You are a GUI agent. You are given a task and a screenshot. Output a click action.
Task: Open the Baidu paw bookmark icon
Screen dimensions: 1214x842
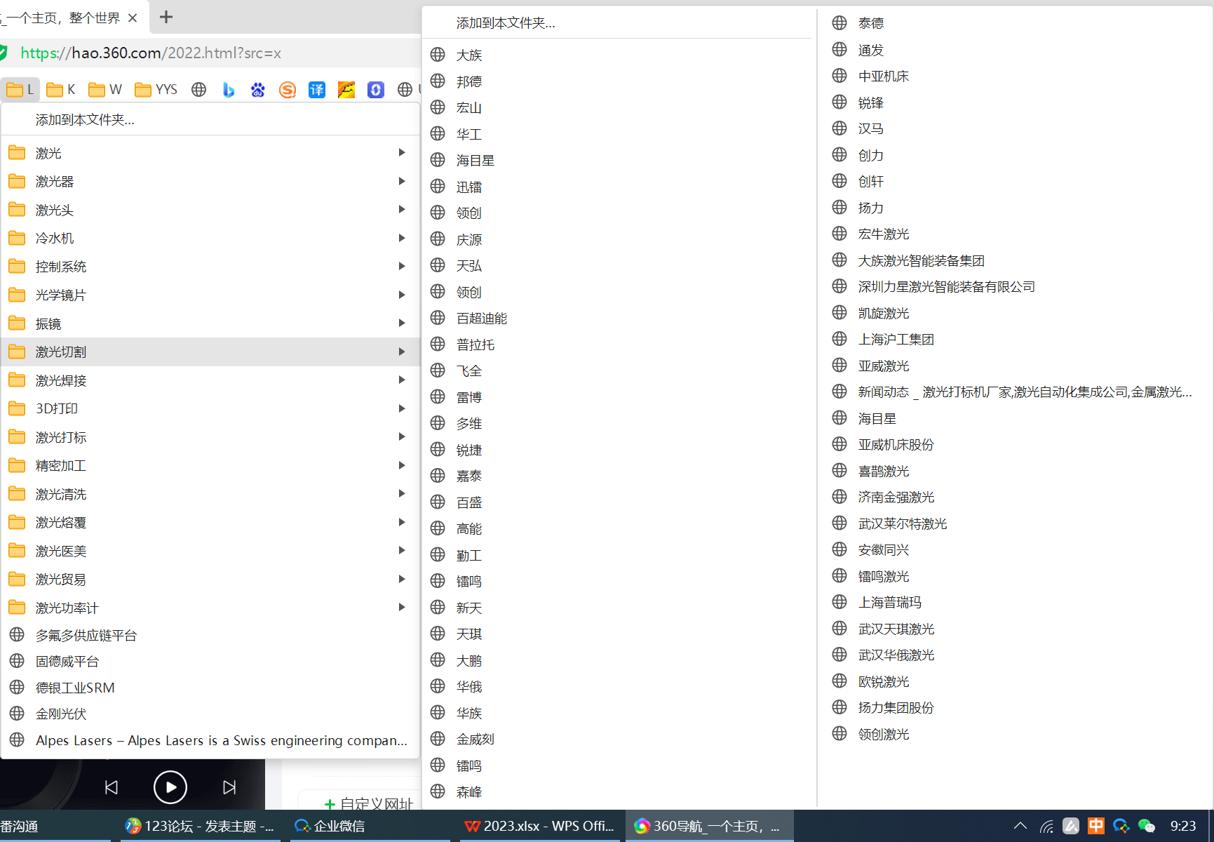(258, 90)
